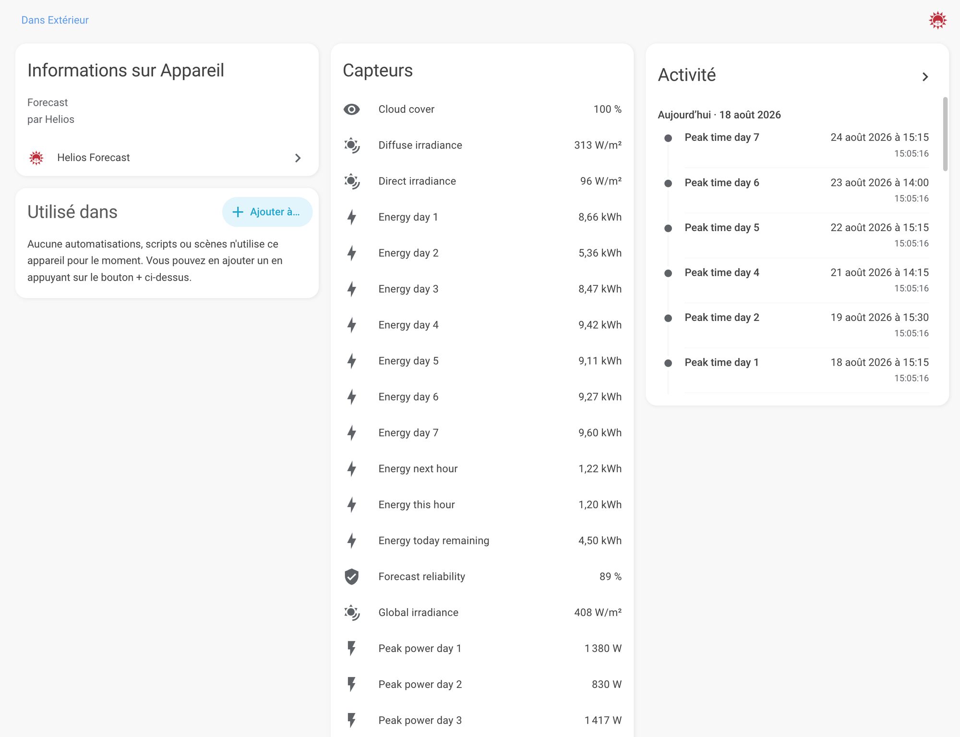Click the 4,50 kWh remaining value
Viewport: 960px width, 737px height.
tap(600, 541)
